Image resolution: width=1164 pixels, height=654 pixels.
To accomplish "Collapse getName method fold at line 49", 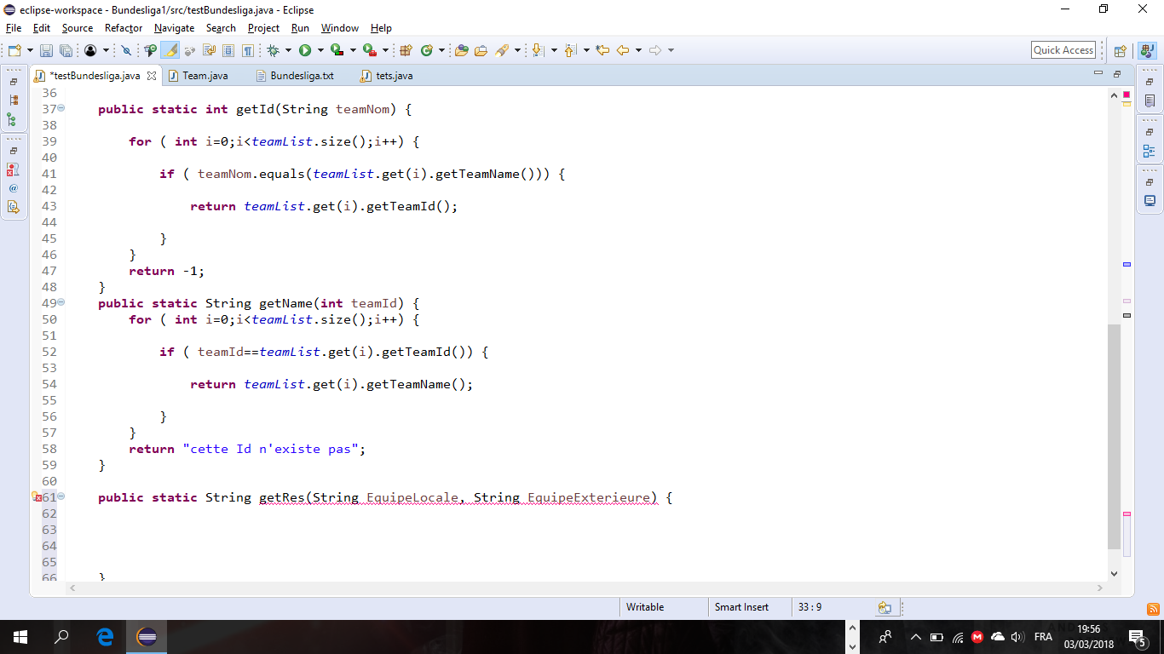I will point(61,302).
